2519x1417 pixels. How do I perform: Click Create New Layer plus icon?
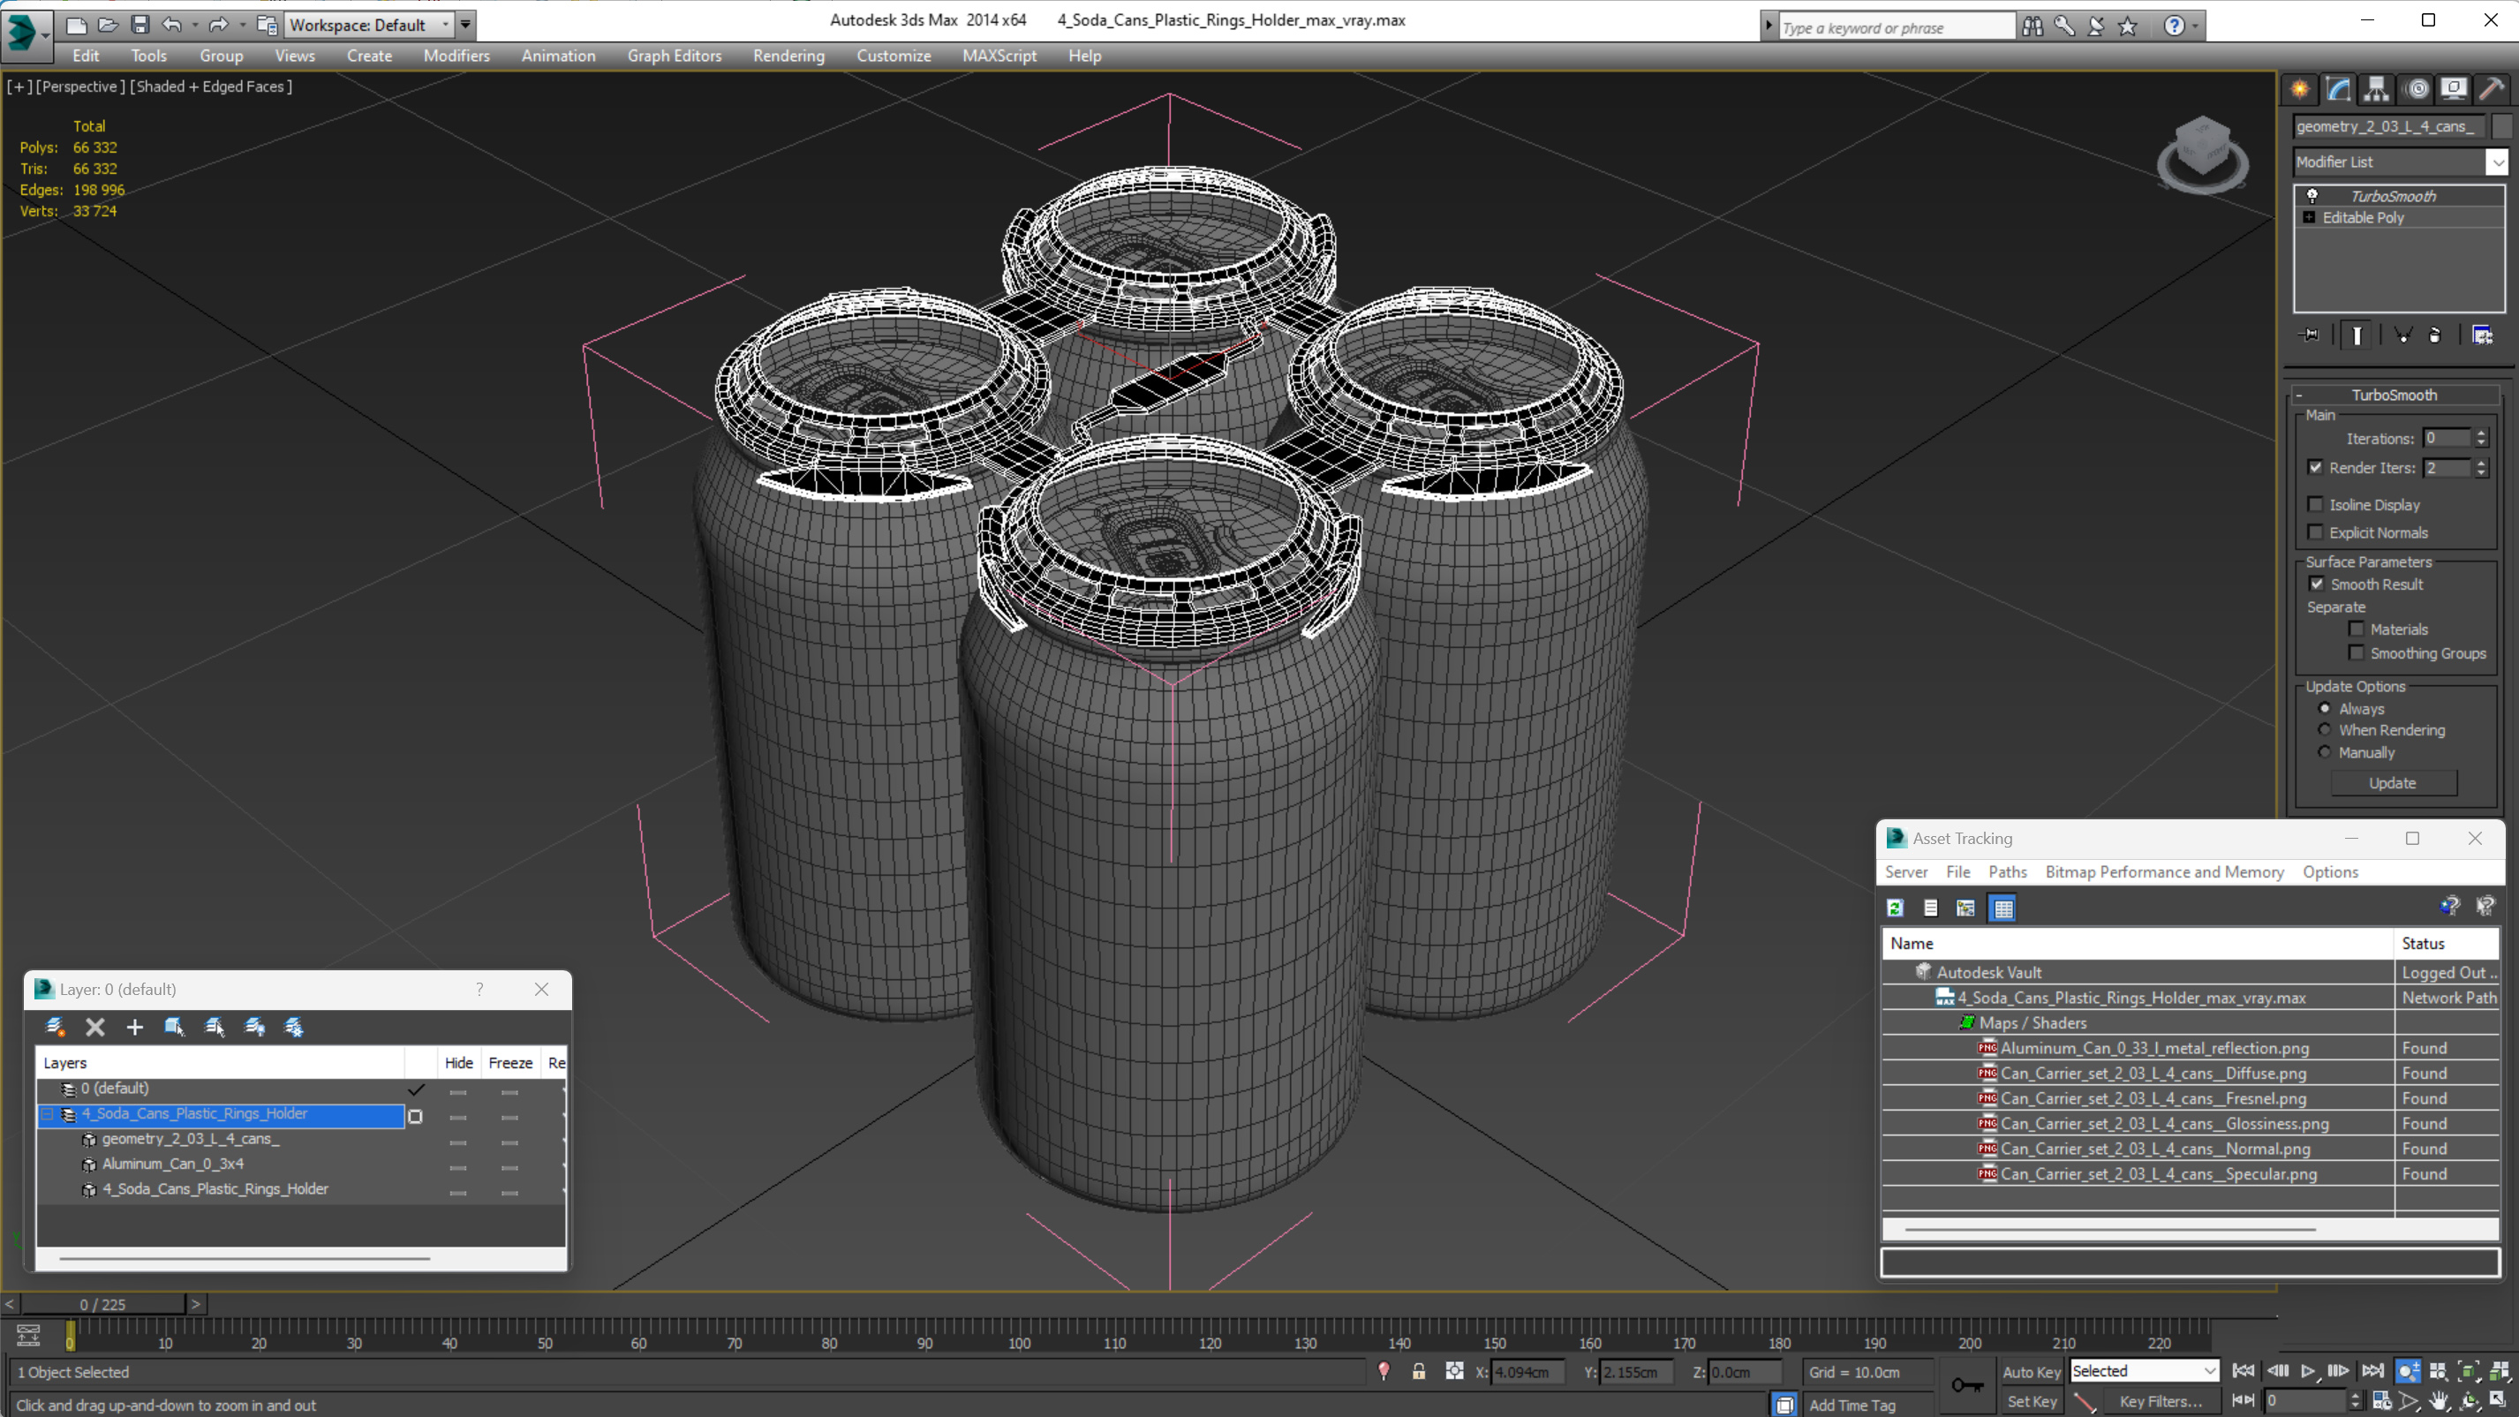135,1027
